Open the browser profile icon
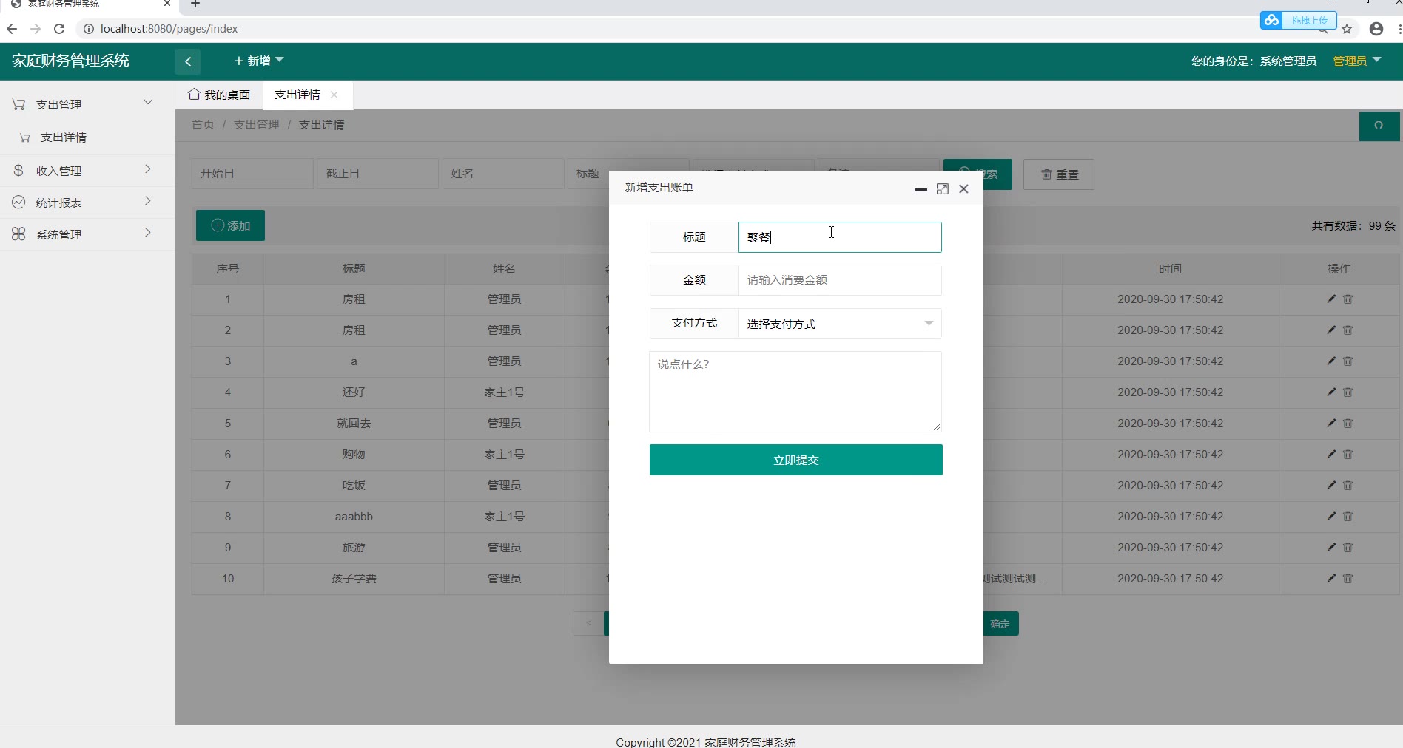Screen dimensions: 1403x748 1376,29
